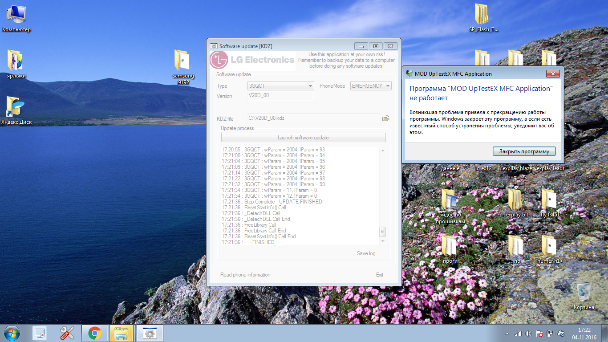This screenshot has height=342, width=608.
Task: Click the log scroll up arrow
Action: click(382, 151)
